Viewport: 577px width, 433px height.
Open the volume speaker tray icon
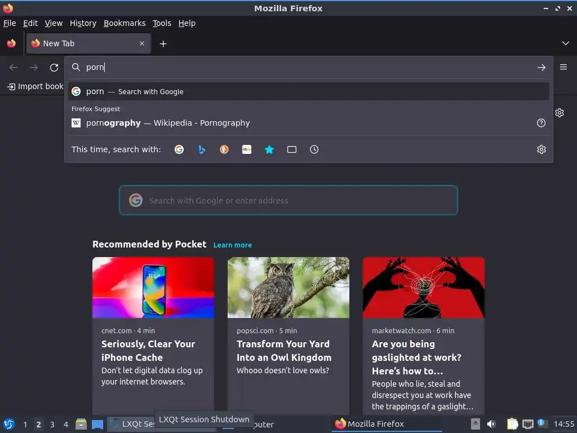pos(491,424)
